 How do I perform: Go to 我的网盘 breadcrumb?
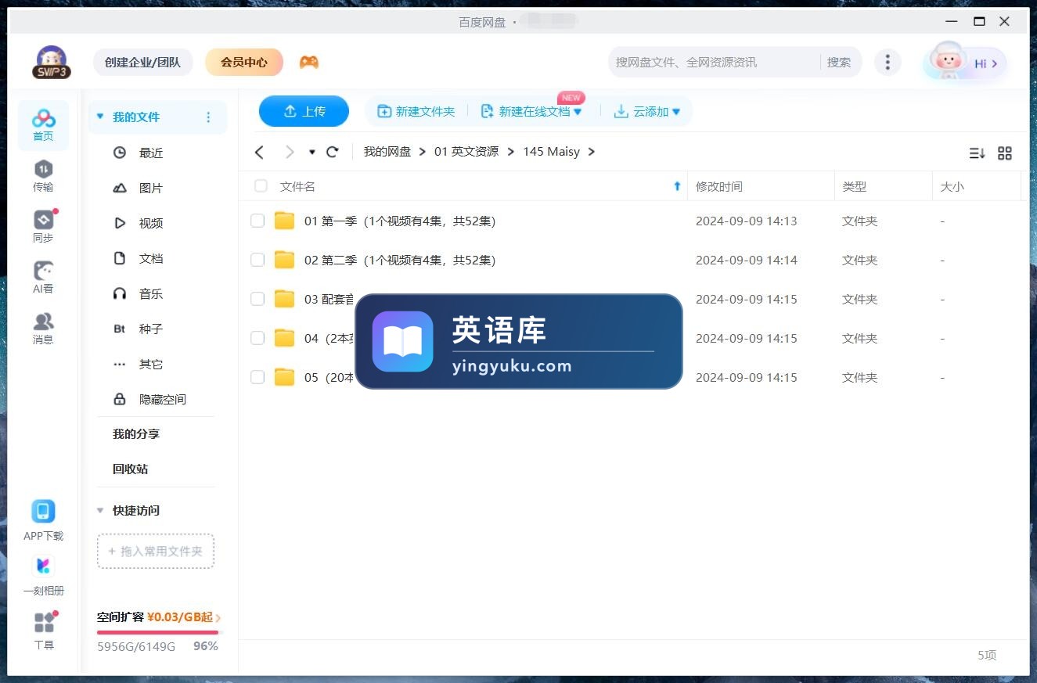click(x=387, y=152)
